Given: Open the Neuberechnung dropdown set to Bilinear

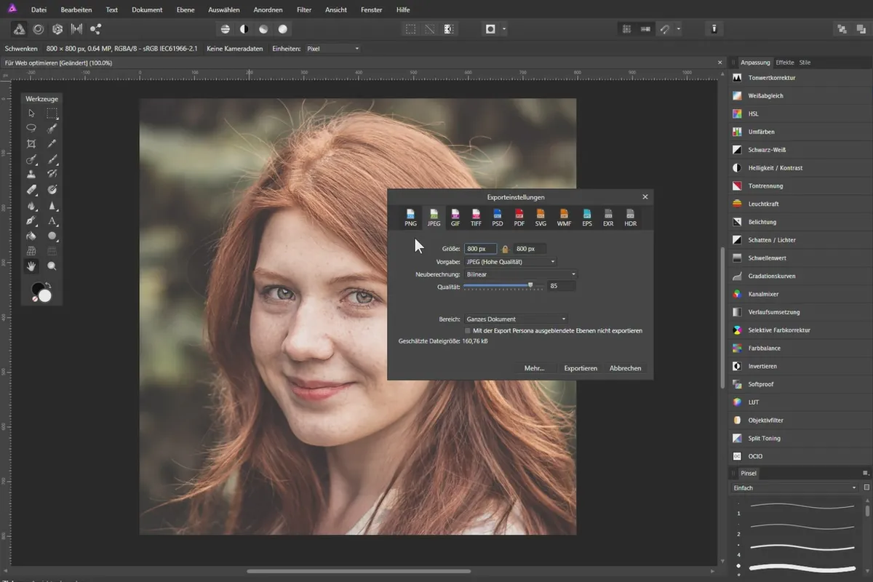Looking at the screenshot, I should 521,274.
